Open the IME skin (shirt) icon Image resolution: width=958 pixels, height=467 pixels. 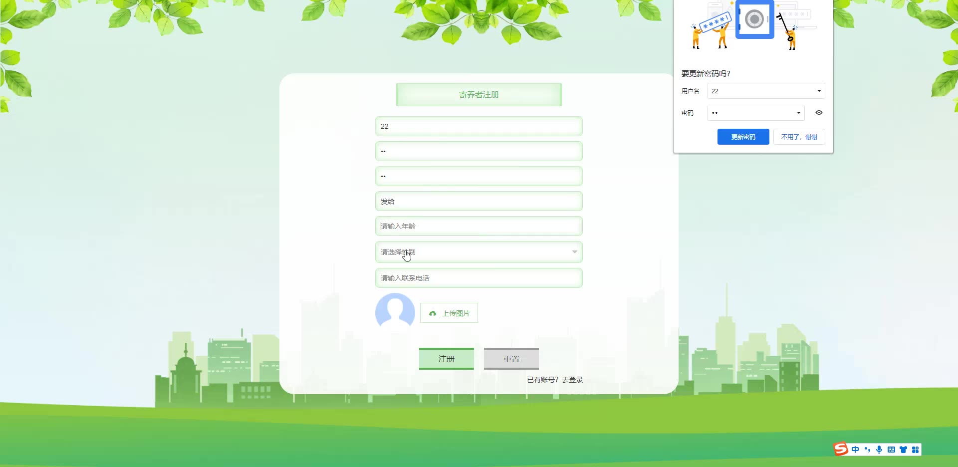(x=903, y=450)
